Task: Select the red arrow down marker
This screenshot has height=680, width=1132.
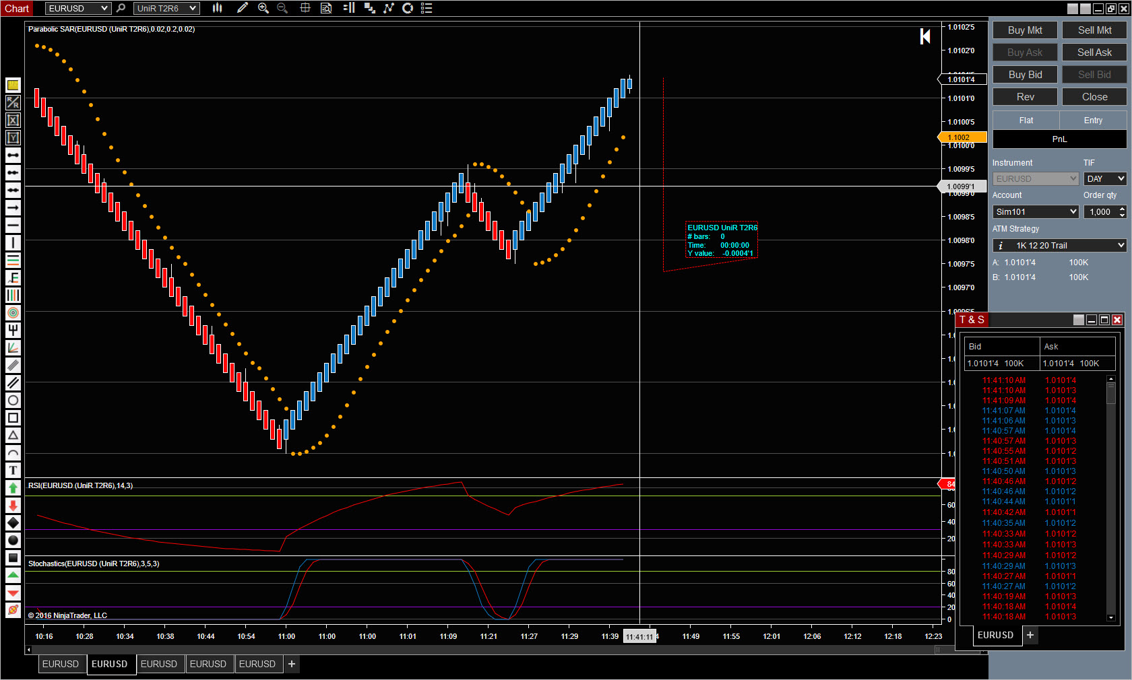Action: [13, 505]
